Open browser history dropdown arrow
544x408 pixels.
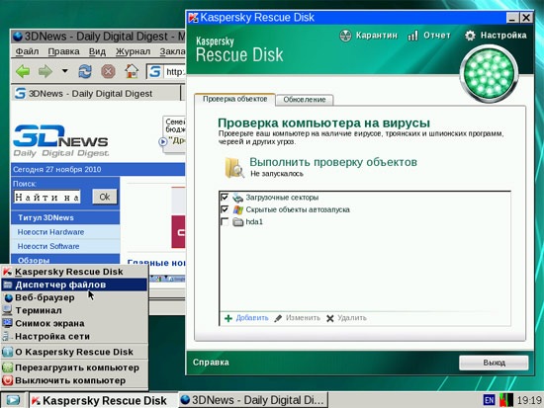(x=65, y=71)
